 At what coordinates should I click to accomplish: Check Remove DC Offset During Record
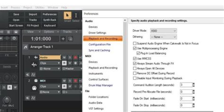[x=135, y=73]
